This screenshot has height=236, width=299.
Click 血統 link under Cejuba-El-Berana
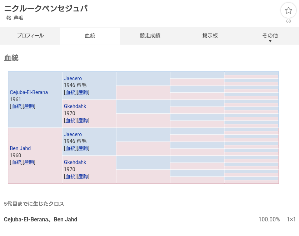point(16,106)
